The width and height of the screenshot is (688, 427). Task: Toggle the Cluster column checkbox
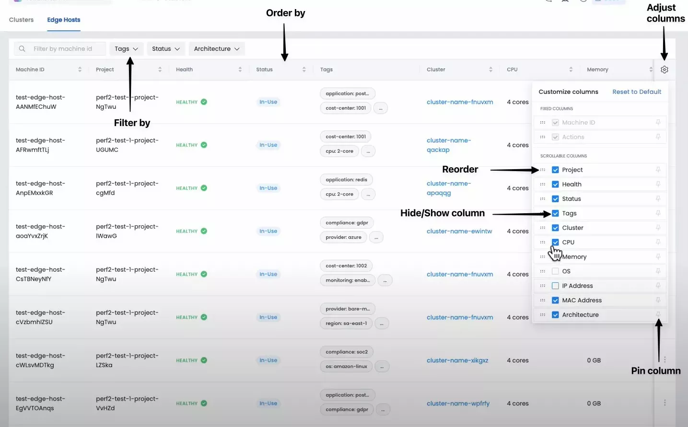(x=555, y=228)
